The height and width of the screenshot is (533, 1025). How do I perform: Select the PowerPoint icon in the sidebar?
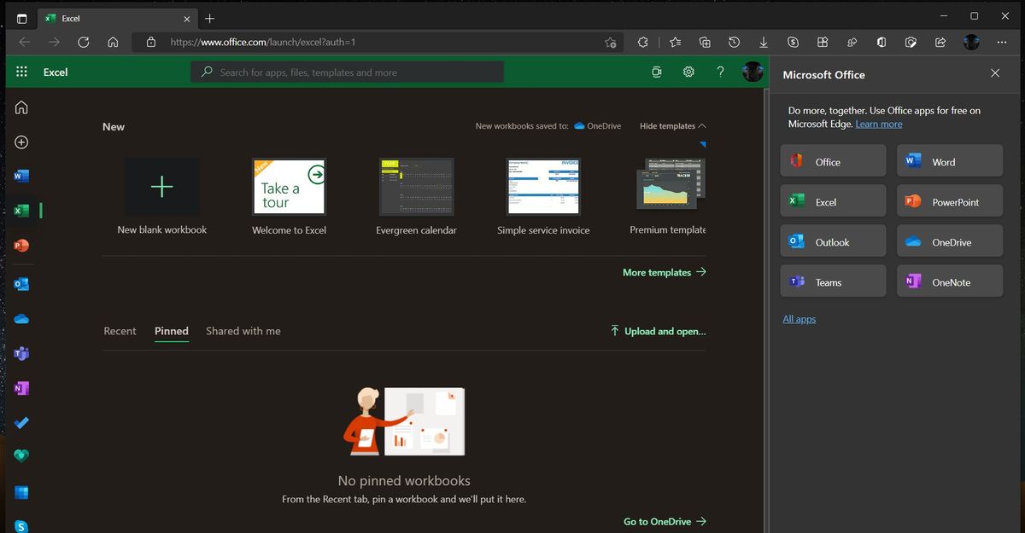(20, 245)
